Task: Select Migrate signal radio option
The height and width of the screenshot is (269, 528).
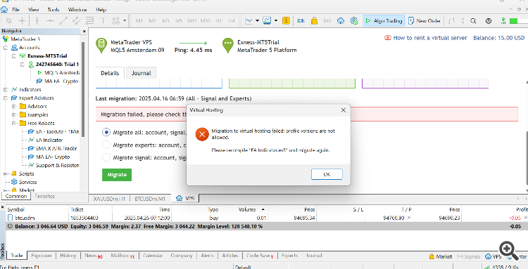Action: pos(106,157)
